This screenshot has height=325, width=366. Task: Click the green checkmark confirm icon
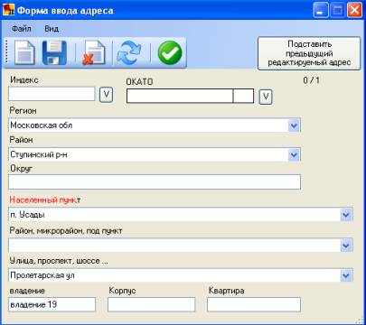[170, 53]
